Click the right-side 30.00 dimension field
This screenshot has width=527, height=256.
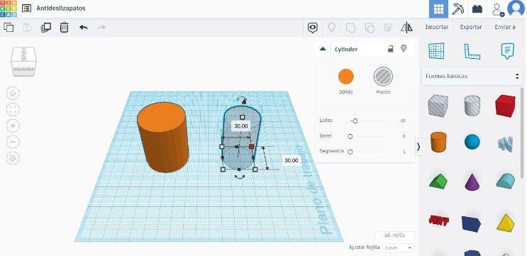[x=291, y=160]
